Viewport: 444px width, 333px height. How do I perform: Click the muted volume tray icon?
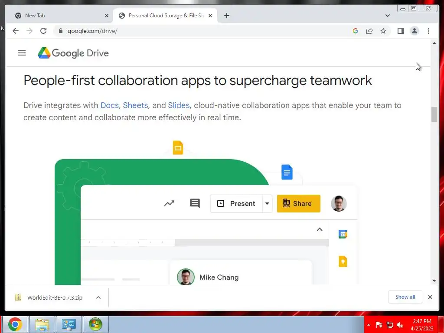coord(400,325)
